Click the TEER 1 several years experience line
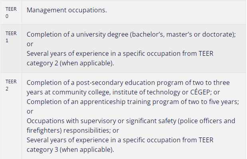This screenshot has width=247, height=159. point(120,54)
